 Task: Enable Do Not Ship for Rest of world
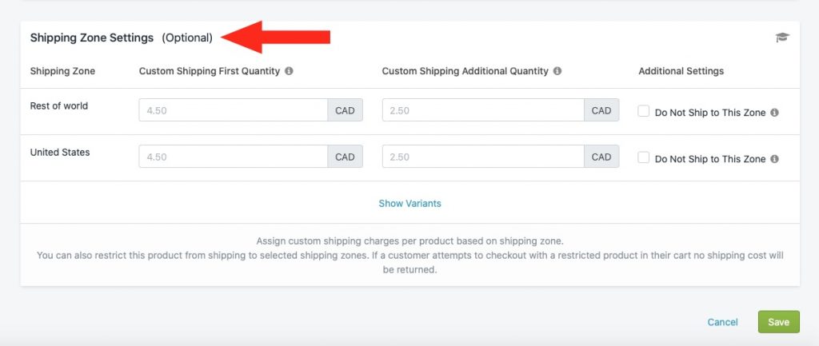click(644, 111)
